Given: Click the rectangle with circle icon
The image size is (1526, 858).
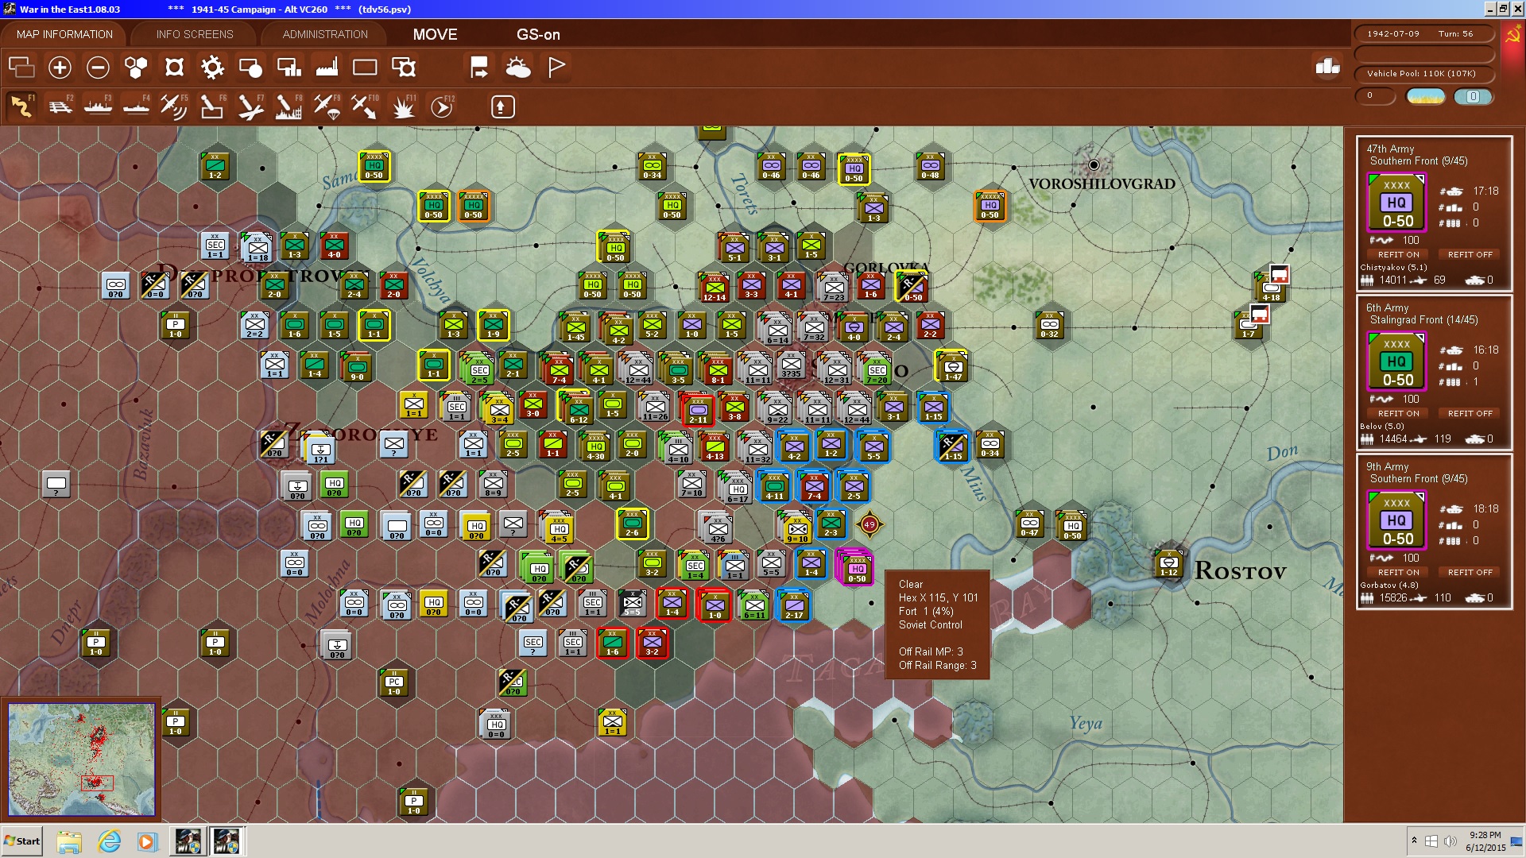Looking at the screenshot, I should click(x=250, y=68).
